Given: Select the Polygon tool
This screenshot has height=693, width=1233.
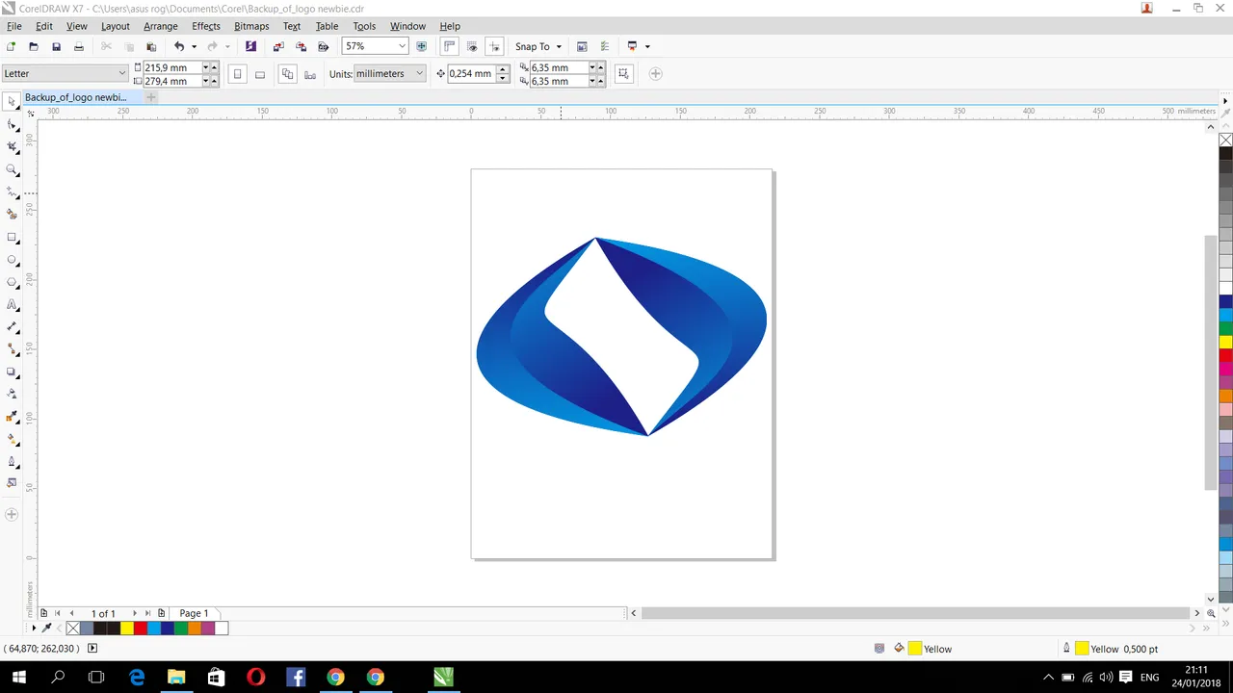Looking at the screenshot, I should click(x=12, y=282).
